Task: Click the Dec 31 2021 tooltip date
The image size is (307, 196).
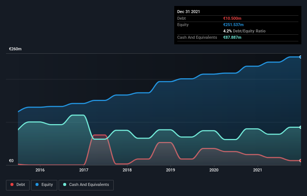Action: (188, 12)
